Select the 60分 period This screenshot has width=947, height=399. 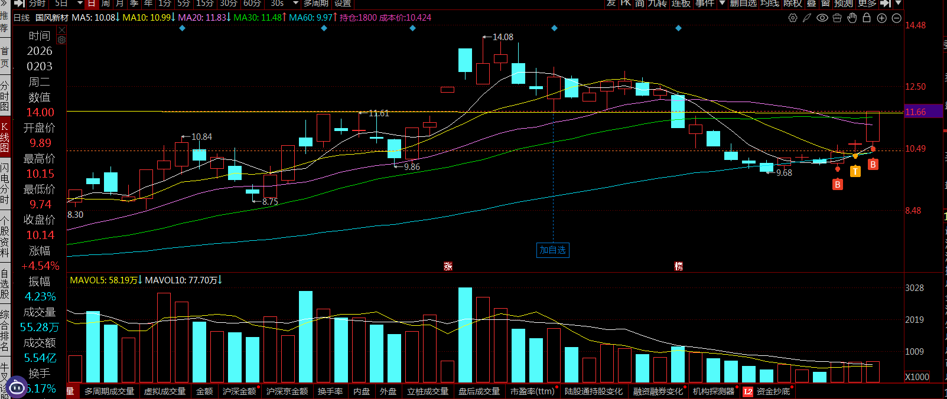tap(252, 3)
